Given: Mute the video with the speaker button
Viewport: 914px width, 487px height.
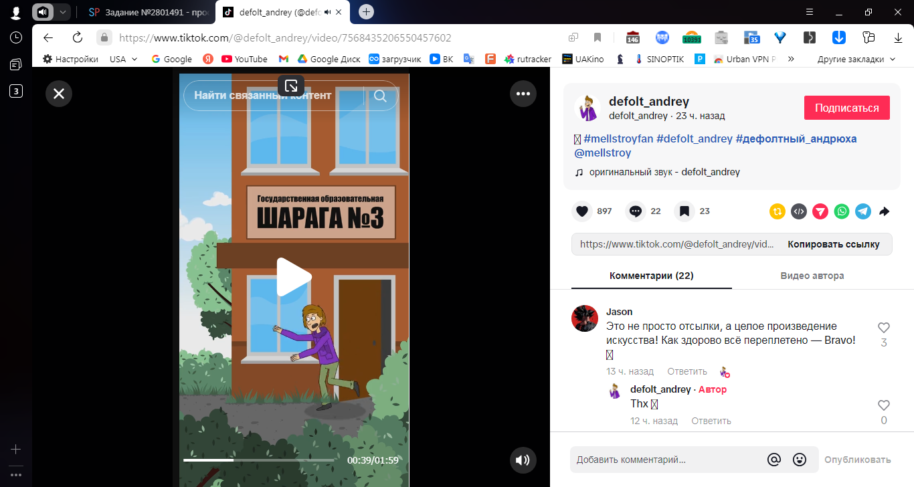Looking at the screenshot, I should click(523, 460).
